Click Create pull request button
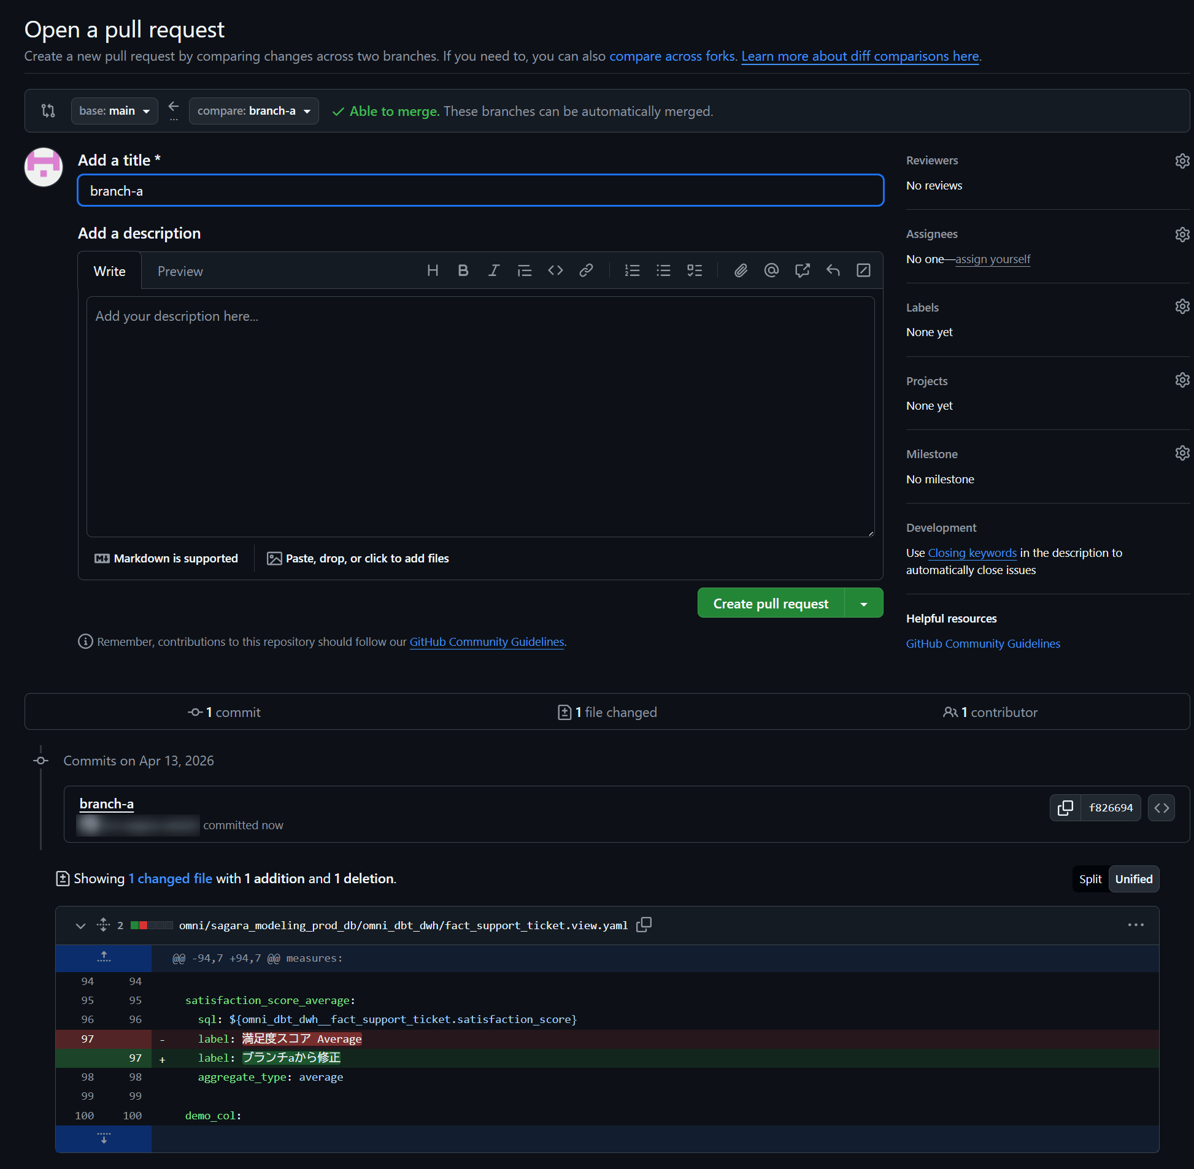The height and width of the screenshot is (1169, 1194). tap(771, 604)
